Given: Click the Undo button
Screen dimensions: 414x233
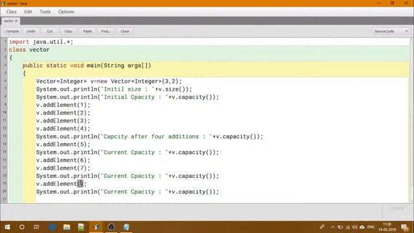Looking at the screenshot, I should tap(31, 31).
